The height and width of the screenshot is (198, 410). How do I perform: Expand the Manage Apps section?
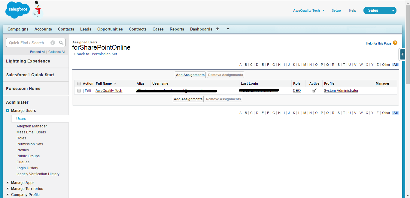click(x=8, y=183)
